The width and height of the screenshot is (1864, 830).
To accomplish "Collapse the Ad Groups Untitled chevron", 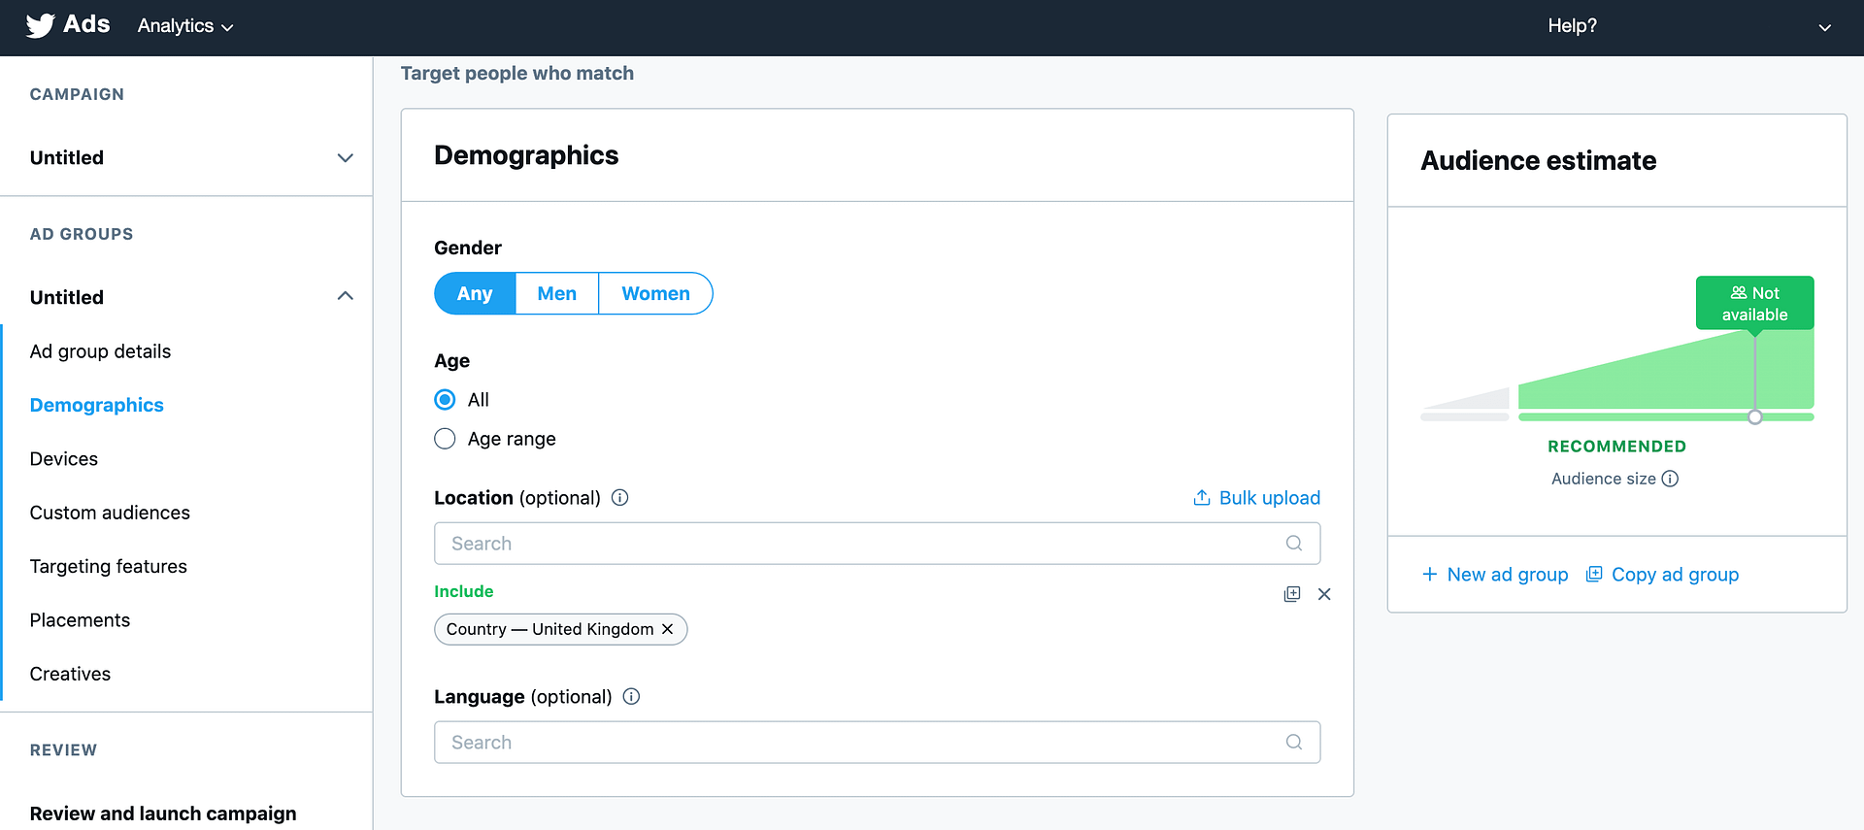I will click(345, 296).
